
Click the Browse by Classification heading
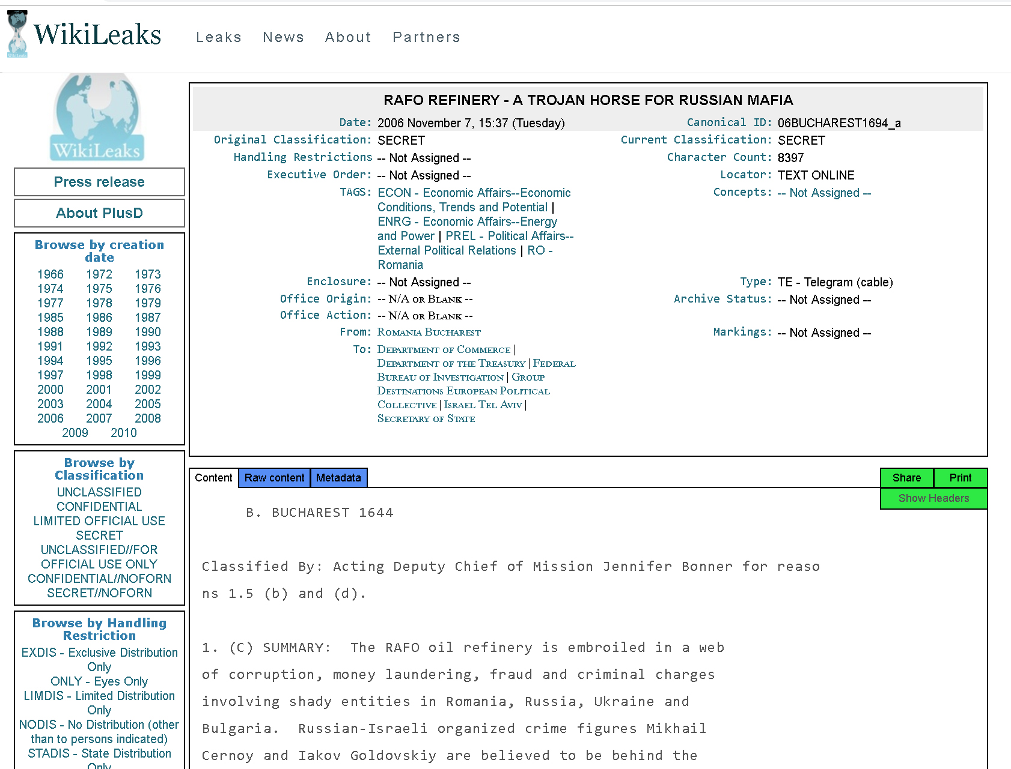click(99, 469)
